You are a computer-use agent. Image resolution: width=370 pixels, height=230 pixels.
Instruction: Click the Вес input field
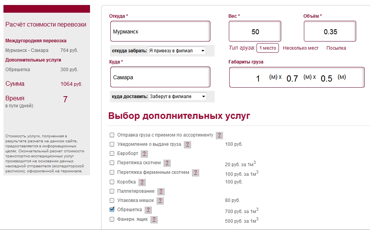pyautogui.click(x=255, y=32)
